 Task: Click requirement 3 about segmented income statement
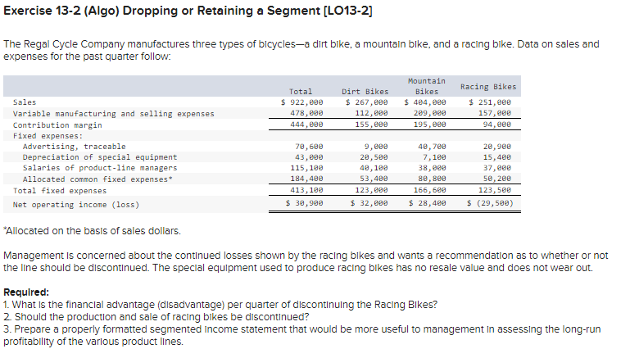(302, 335)
